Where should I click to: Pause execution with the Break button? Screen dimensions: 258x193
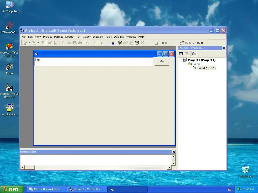click(x=107, y=43)
